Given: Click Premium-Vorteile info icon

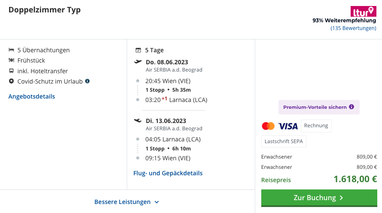Looking at the screenshot, I should click(x=351, y=107).
